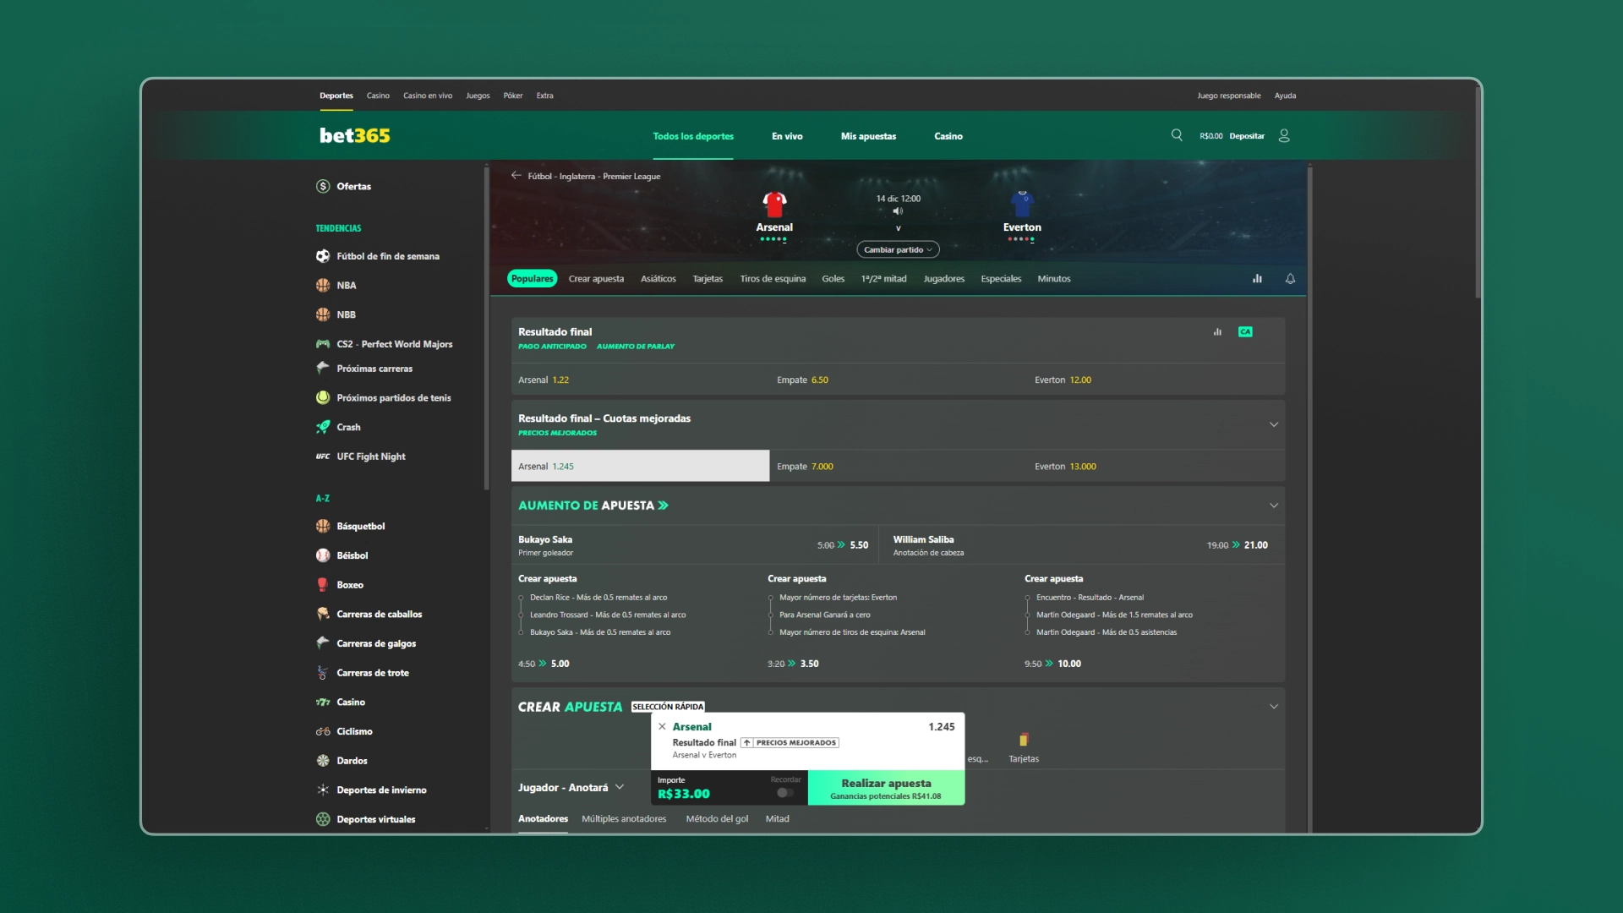The width and height of the screenshot is (1623, 913).
Task: Click the Importe stake field R$33.00
Action: [x=729, y=788]
